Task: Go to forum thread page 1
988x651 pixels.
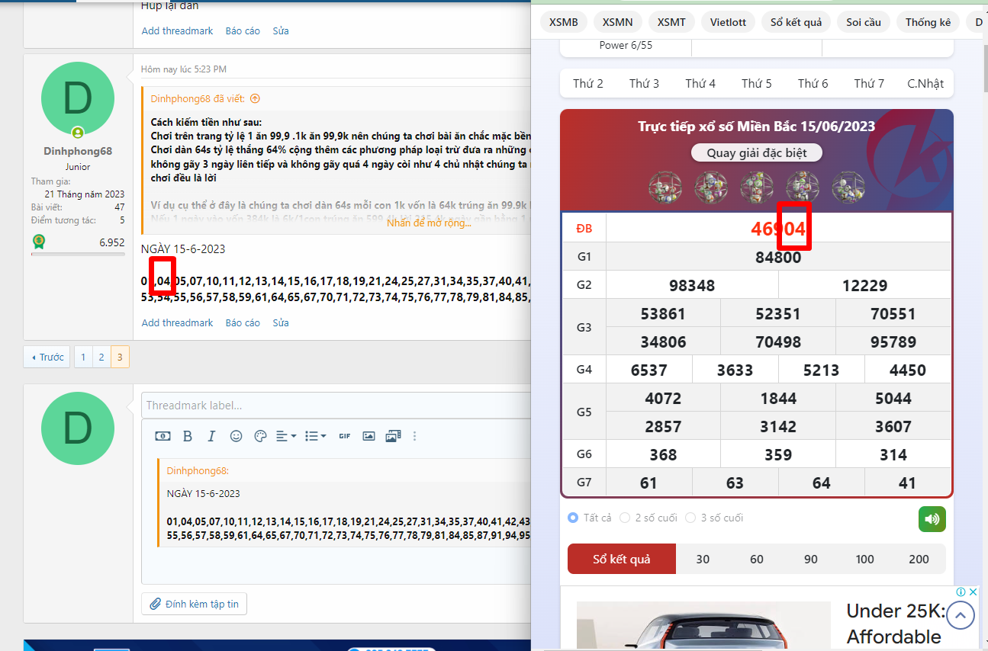Action: [x=83, y=357]
